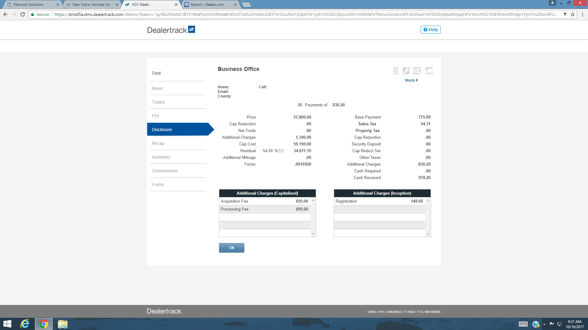Click the Cash Received value 978.20
Image resolution: width=588 pixels, height=330 pixels.
coord(424,178)
